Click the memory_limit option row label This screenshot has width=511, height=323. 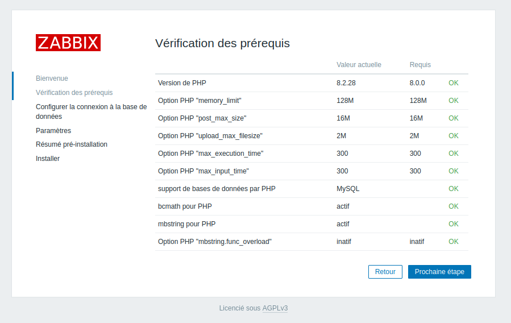pos(200,101)
